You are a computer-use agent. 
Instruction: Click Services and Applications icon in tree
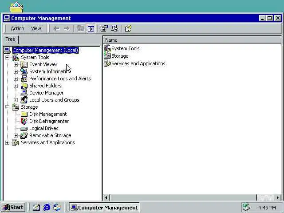(16, 142)
